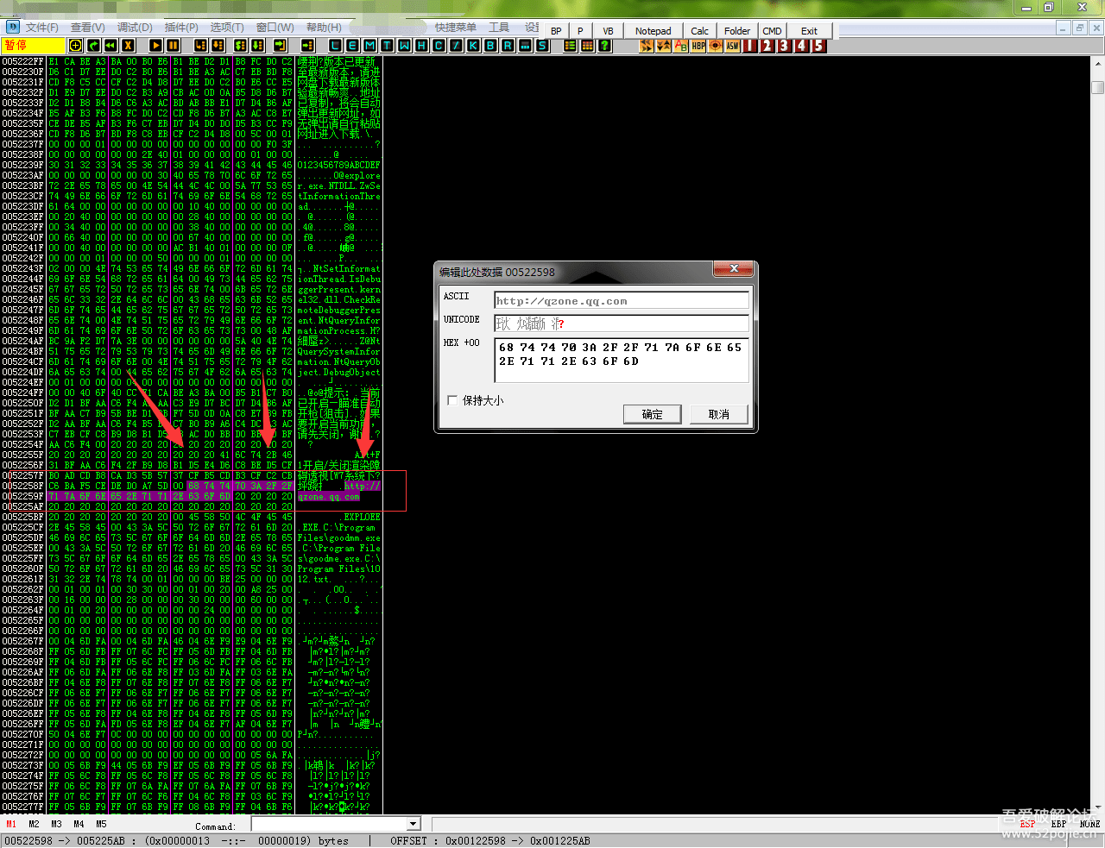Click the 确定 button in the dialog
The width and height of the screenshot is (1105, 848).
pos(652,415)
